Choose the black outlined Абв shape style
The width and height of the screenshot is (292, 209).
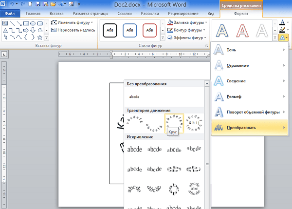point(110,30)
